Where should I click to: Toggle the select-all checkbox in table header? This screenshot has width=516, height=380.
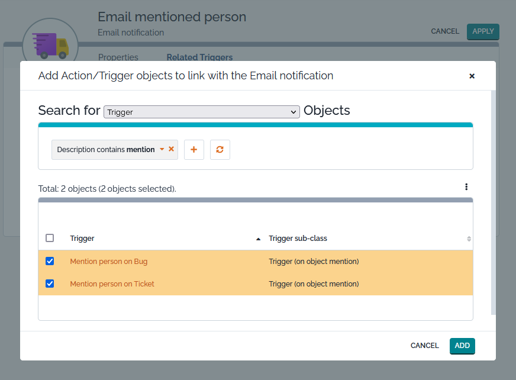pos(50,238)
